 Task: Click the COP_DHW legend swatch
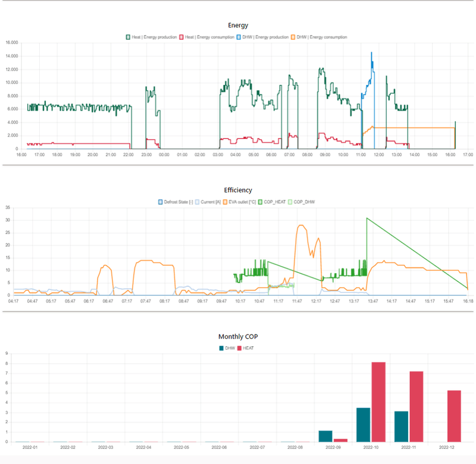click(291, 202)
